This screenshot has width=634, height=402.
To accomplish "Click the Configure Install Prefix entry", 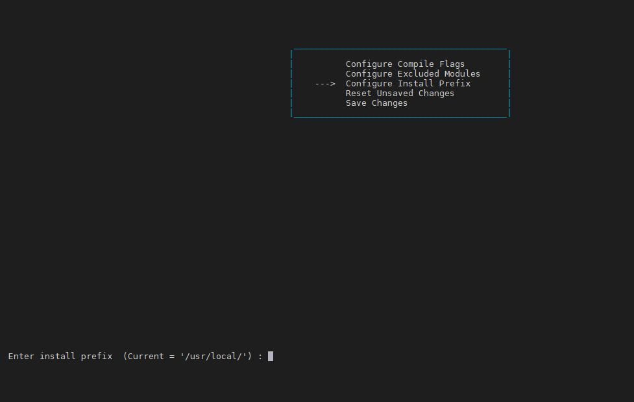I will tap(408, 84).
